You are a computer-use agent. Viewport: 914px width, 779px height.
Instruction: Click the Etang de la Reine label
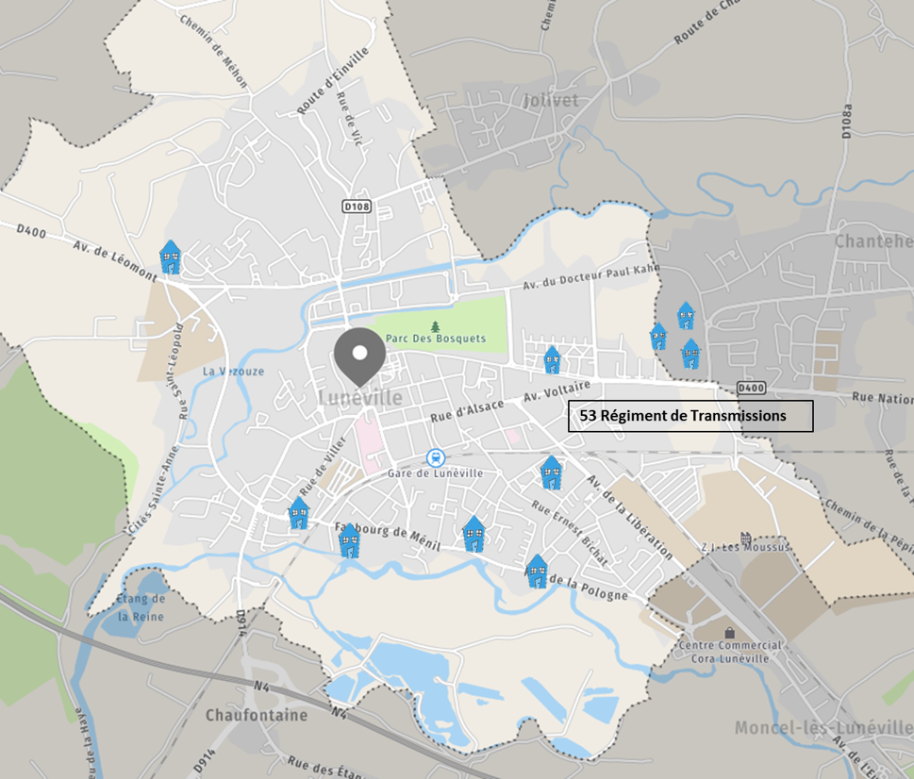[141, 607]
